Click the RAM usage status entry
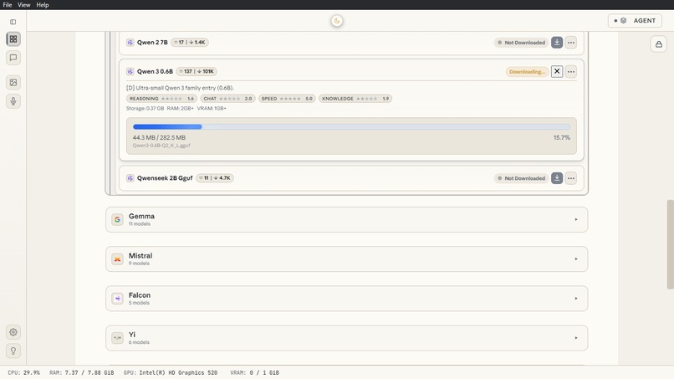The width and height of the screenshot is (674, 379). click(x=82, y=372)
